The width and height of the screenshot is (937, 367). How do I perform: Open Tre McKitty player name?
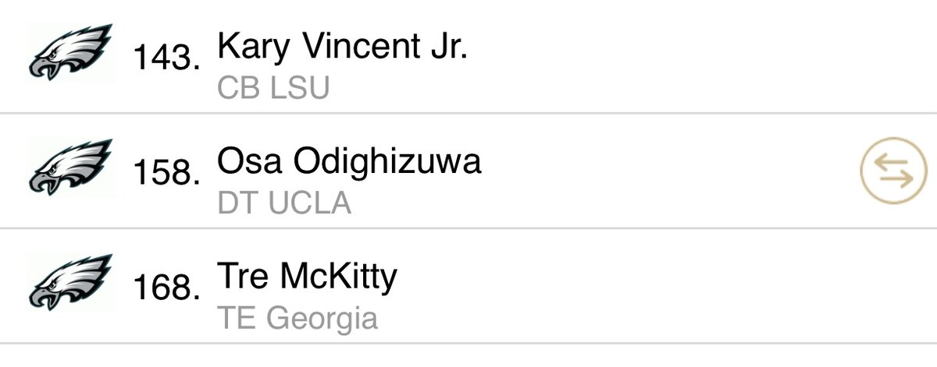point(307,276)
